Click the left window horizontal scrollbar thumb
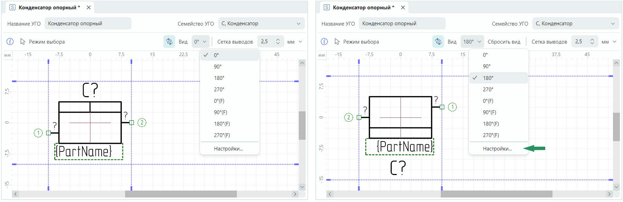This screenshot has width=623, height=202. tap(181, 194)
